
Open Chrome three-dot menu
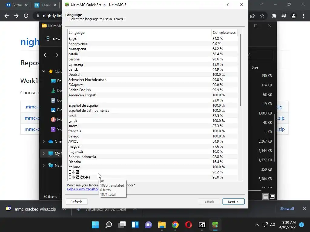pyautogui.click(x=303, y=16)
